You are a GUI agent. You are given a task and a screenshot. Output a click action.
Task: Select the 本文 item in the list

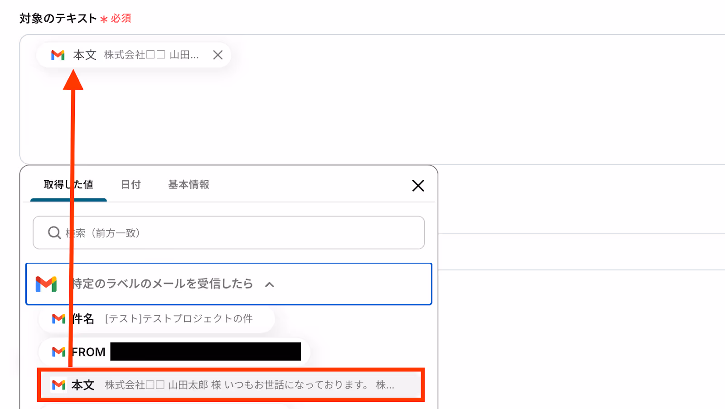pyautogui.click(x=231, y=385)
